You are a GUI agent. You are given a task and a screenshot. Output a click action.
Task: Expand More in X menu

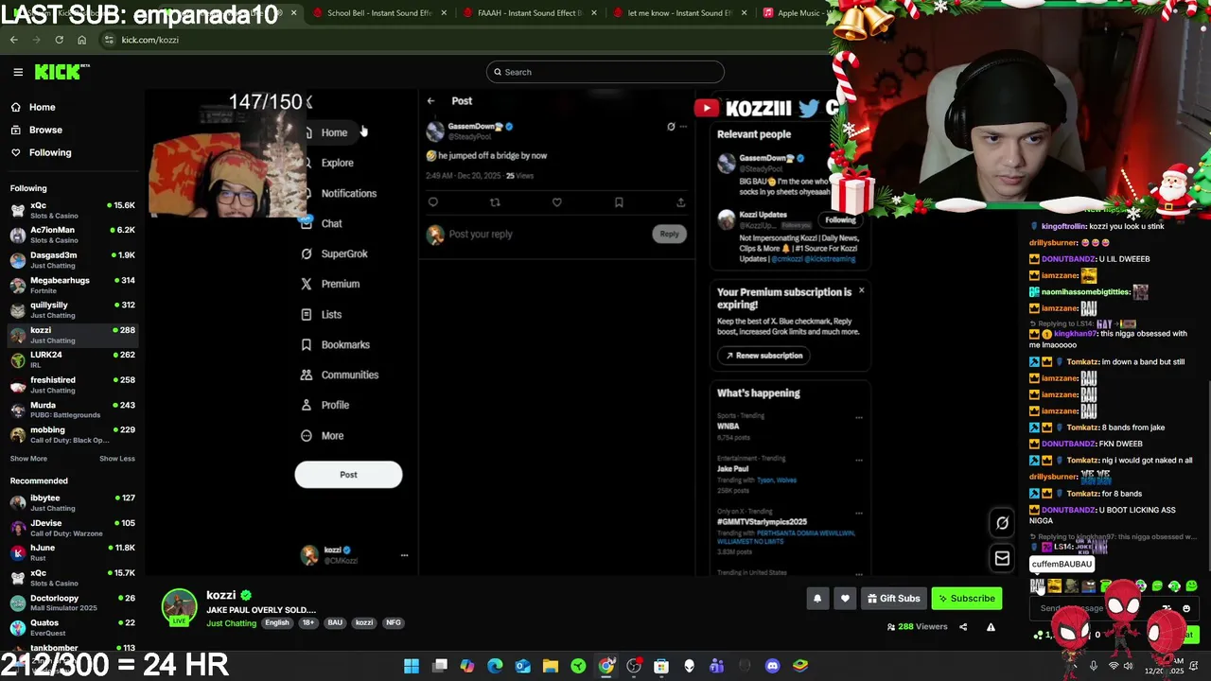pyautogui.click(x=322, y=435)
